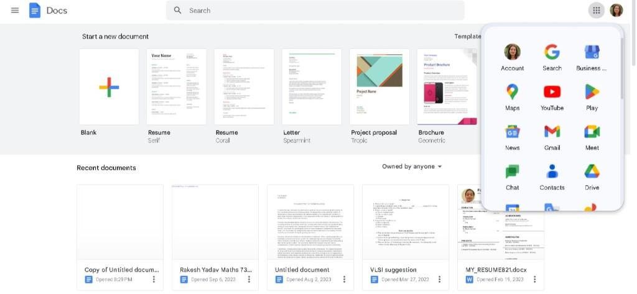Click the Opened 8:29 PM text
The height and width of the screenshot is (294, 637).
coord(114,279)
